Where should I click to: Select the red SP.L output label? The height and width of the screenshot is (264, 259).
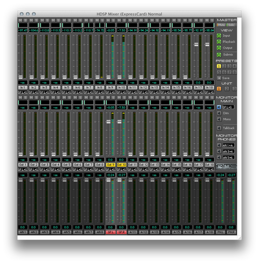tap(111, 232)
